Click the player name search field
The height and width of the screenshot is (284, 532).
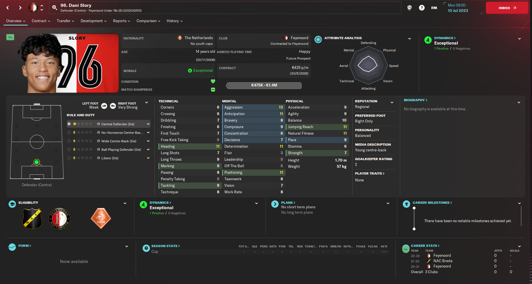click(x=224, y=7)
